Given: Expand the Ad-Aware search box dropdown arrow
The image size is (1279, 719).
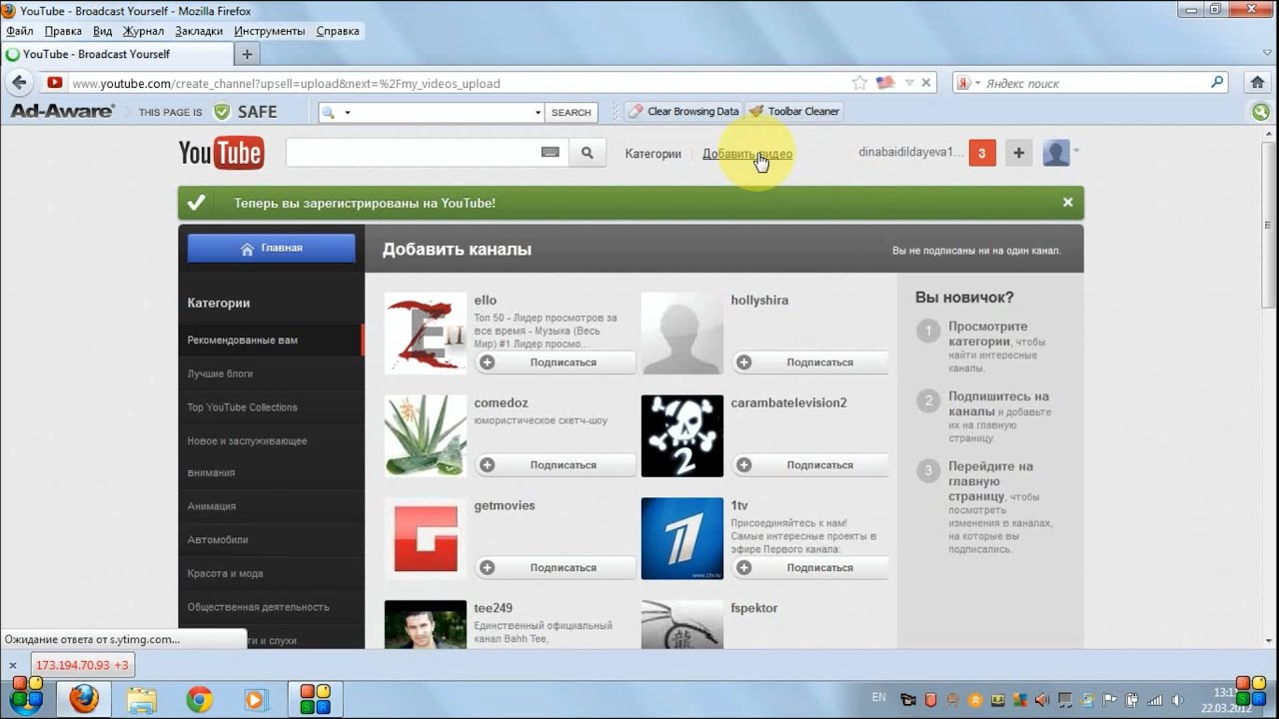Looking at the screenshot, I should (538, 112).
